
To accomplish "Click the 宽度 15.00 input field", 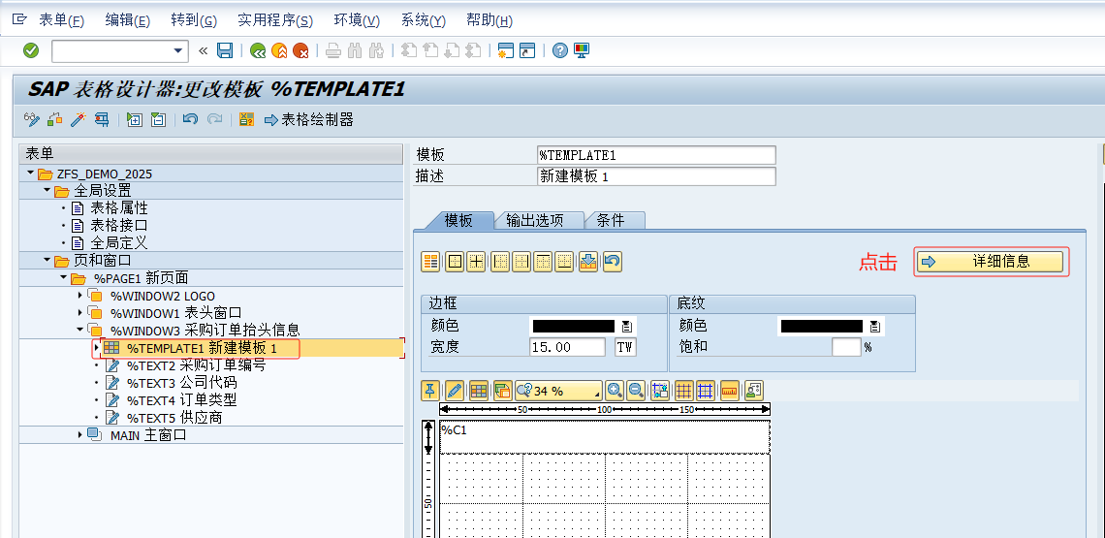I will click(567, 347).
